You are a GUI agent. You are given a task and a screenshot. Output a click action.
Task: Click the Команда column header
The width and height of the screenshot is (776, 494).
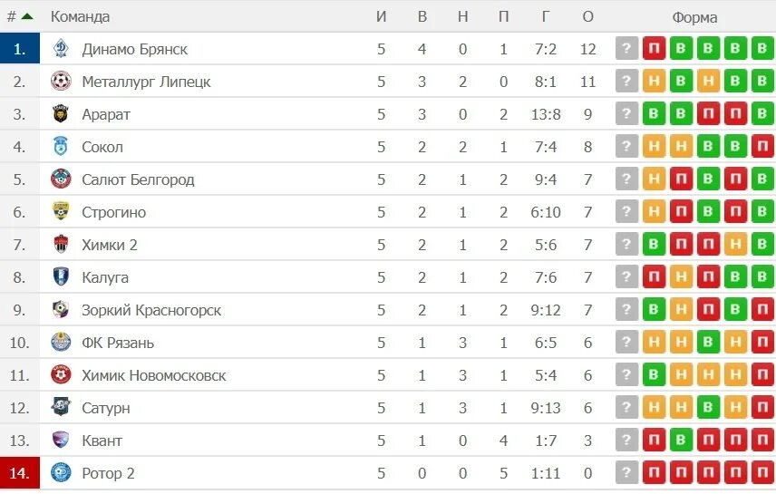point(80,17)
